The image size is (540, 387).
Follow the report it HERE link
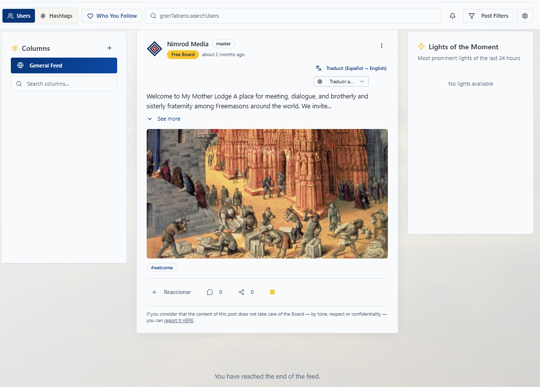[x=179, y=321]
